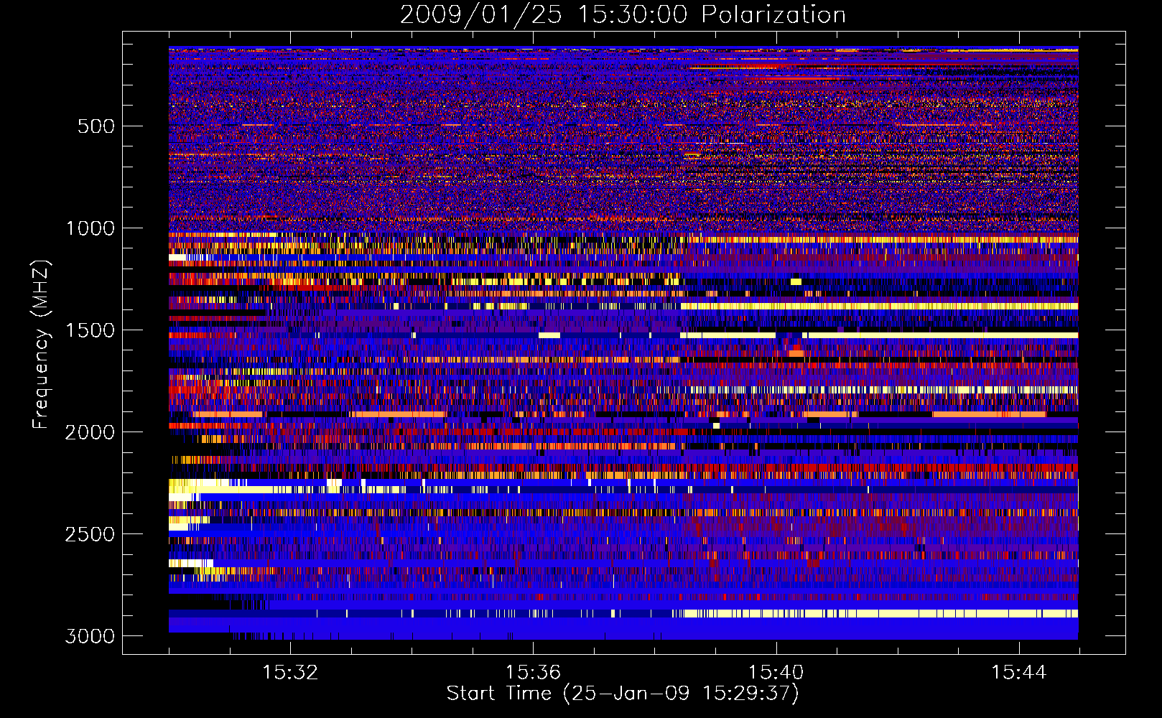Click the 15:44 time tick label
The height and width of the screenshot is (718, 1162).
1018,673
